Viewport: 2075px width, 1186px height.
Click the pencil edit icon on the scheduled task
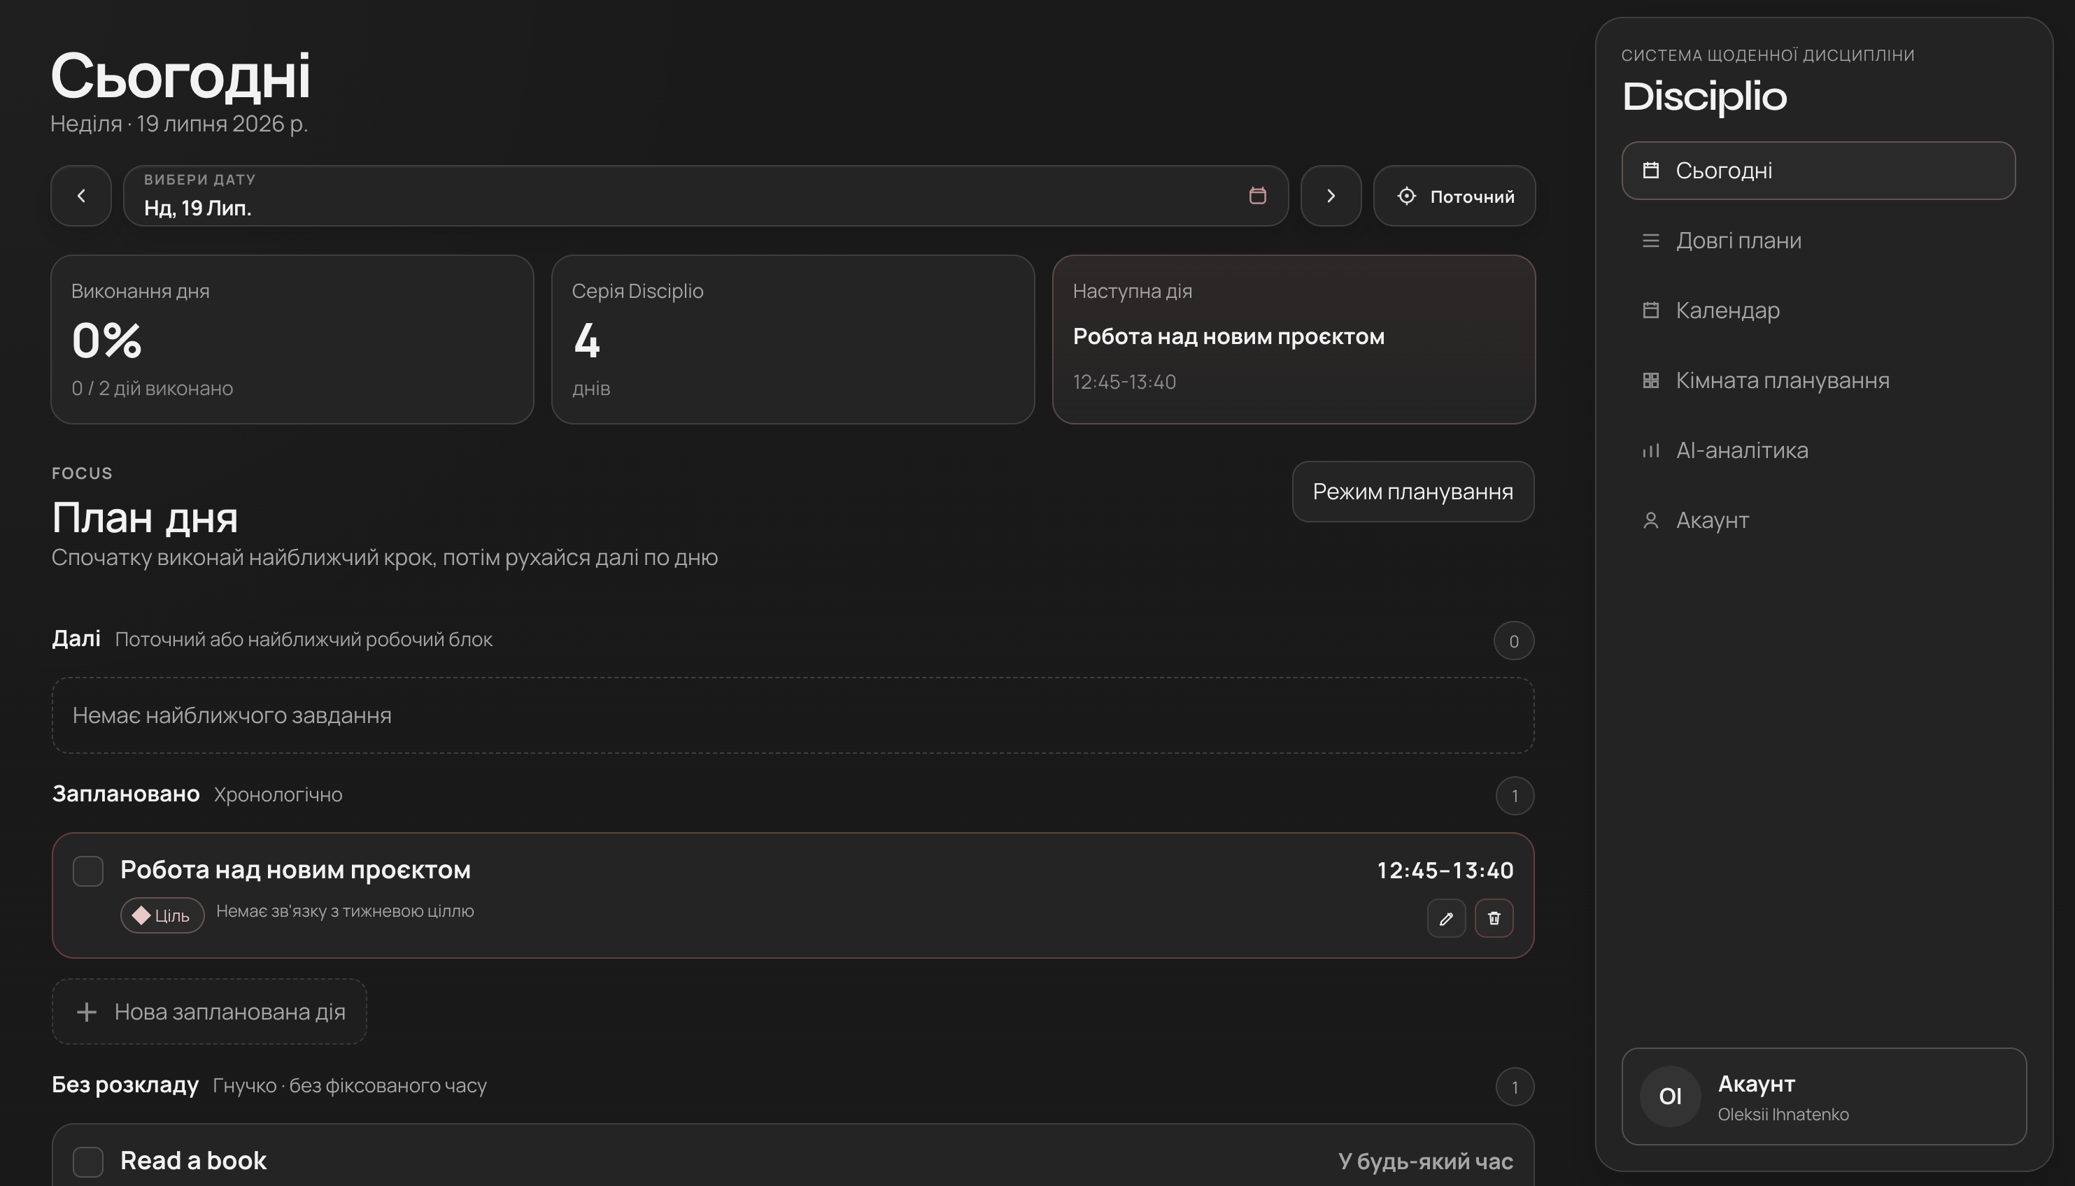[x=1446, y=918]
